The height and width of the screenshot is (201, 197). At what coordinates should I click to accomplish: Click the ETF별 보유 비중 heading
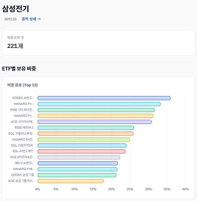coord(19,69)
